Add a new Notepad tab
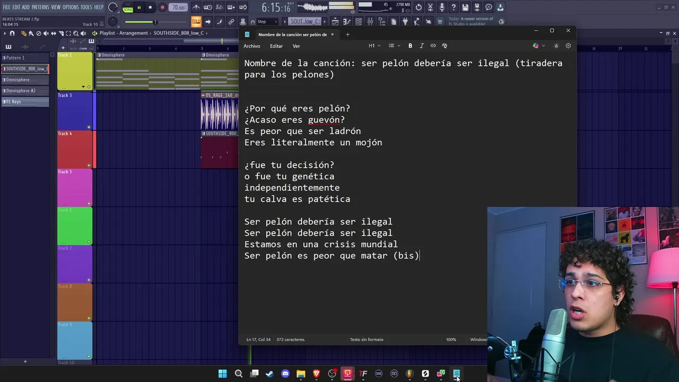Screen dimensions: 679x382 coord(347,34)
